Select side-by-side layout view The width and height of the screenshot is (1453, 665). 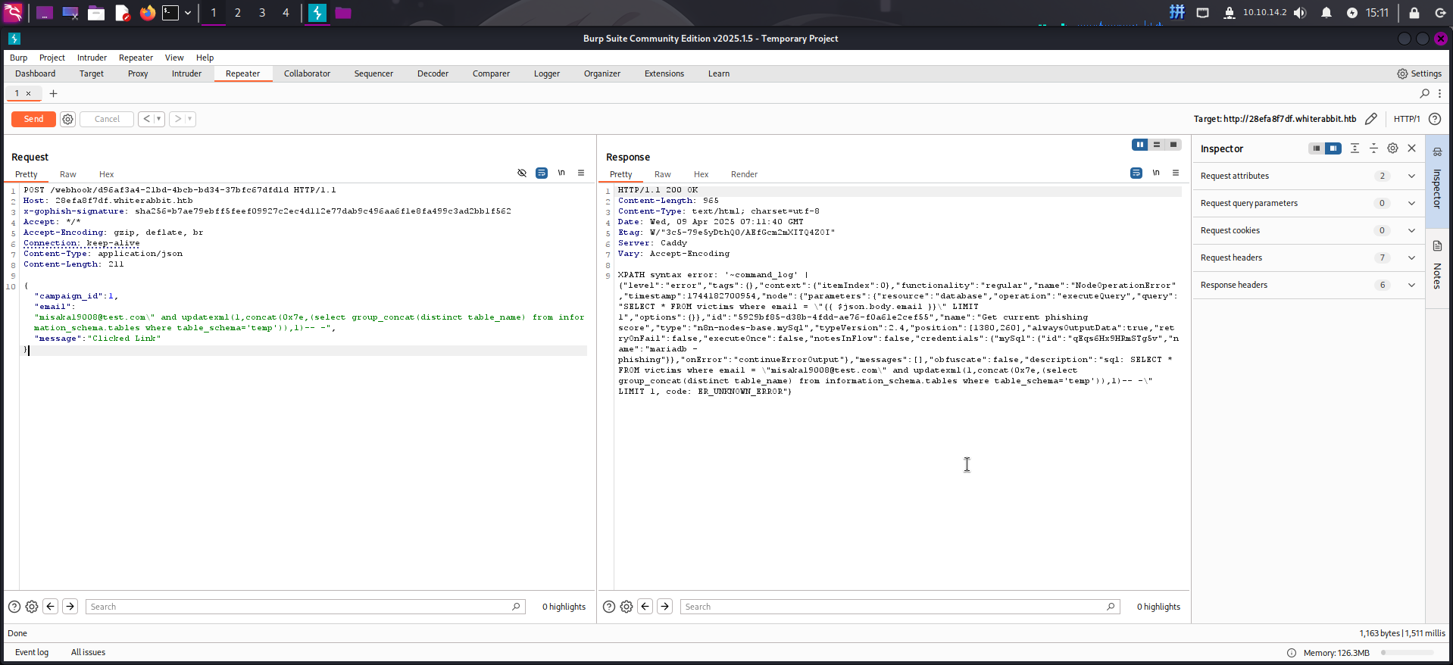[x=1140, y=145]
